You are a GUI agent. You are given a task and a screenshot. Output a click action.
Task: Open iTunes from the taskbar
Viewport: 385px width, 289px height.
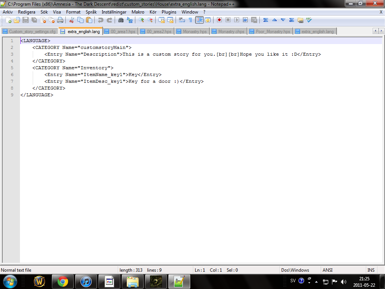pyautogui.click(x=86, y=281)
